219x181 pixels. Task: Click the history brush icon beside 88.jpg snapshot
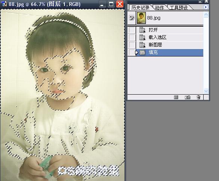pos(132,18)
